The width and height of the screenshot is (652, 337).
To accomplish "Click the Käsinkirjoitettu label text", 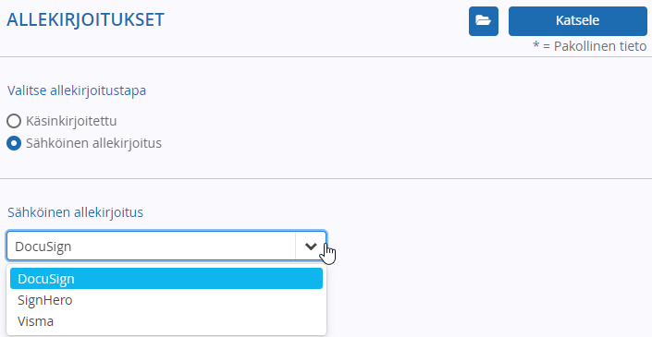I will [71, 121].
